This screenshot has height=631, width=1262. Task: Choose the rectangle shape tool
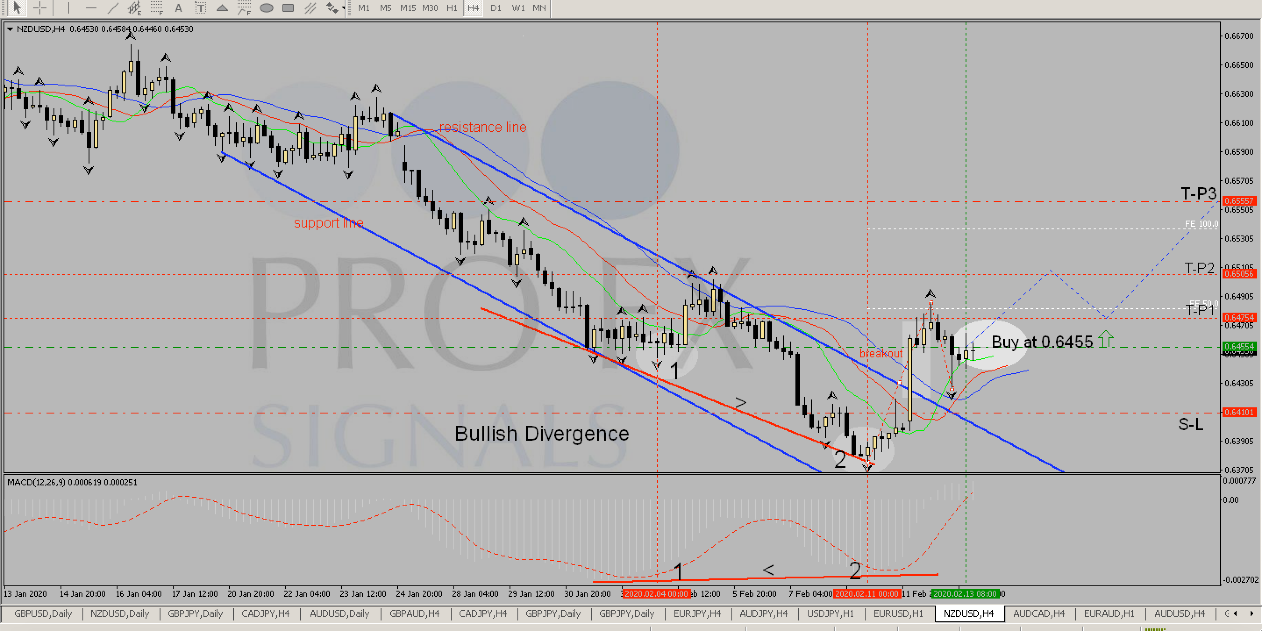[289, 8]
